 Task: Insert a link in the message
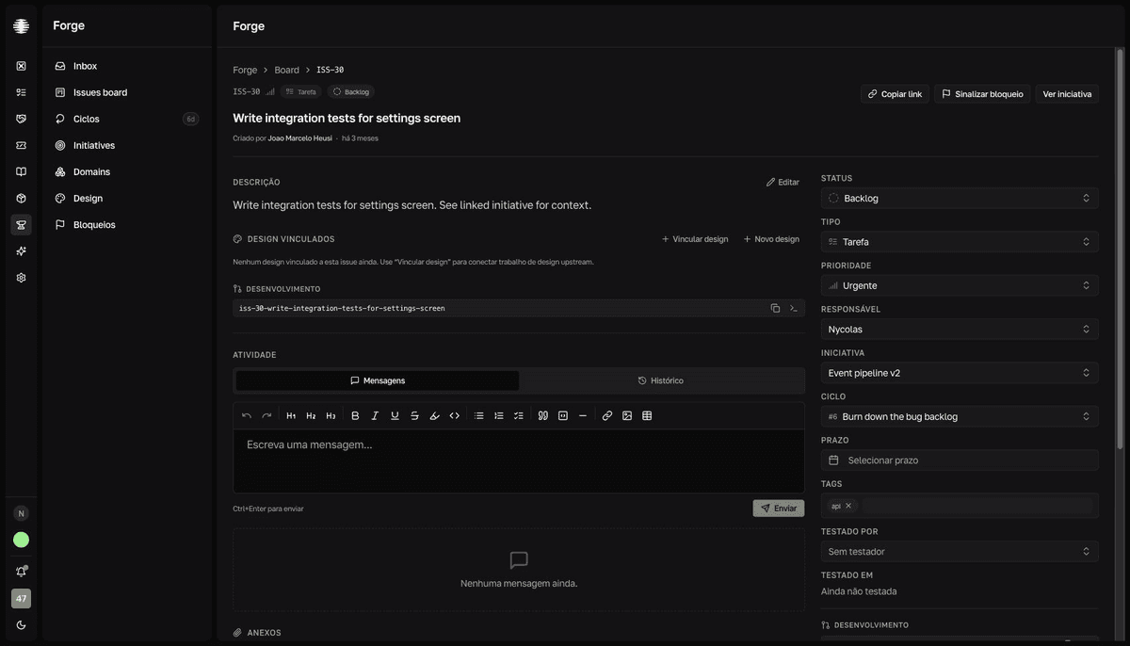click(x=607, y=415)
